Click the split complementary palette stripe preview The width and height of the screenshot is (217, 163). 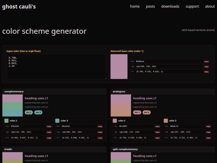tap(121, 158)
